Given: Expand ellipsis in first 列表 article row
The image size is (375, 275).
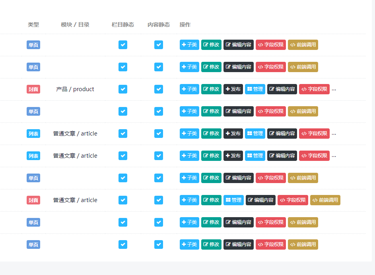Looking at the screenshot, I should pyautogui.click(x=334, y=134).
